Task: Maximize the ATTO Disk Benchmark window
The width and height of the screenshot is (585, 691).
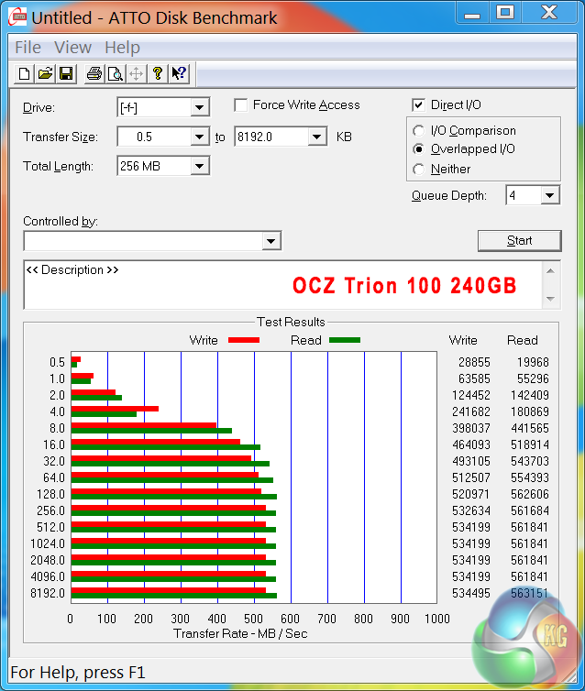Action: tap(505, 12)
